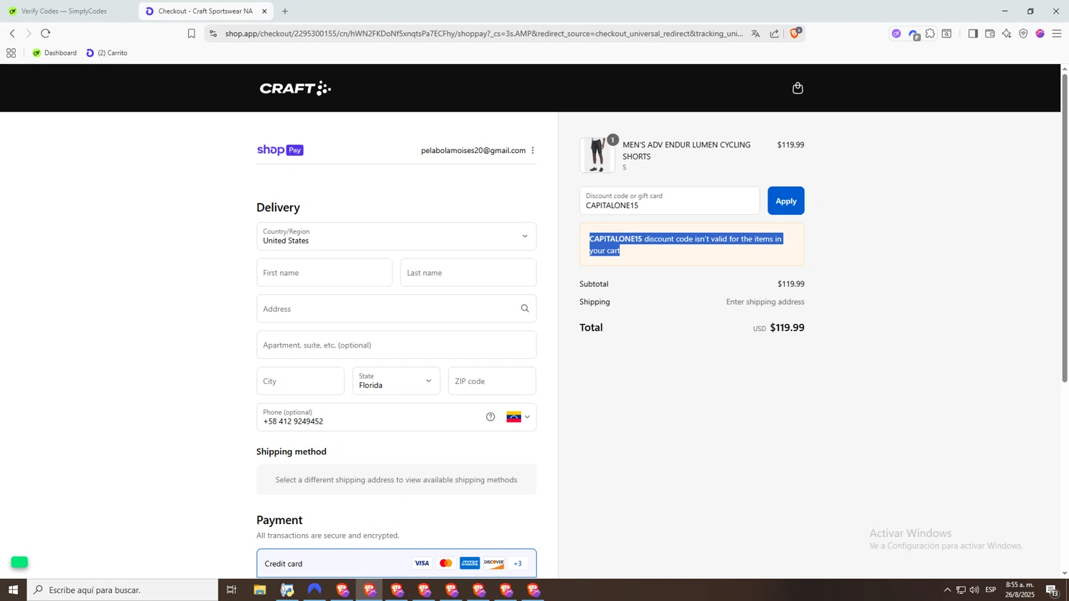Open the volume speaker tray icon
This screenshot has width=1069, height=601.
click(x=974, y=590)
